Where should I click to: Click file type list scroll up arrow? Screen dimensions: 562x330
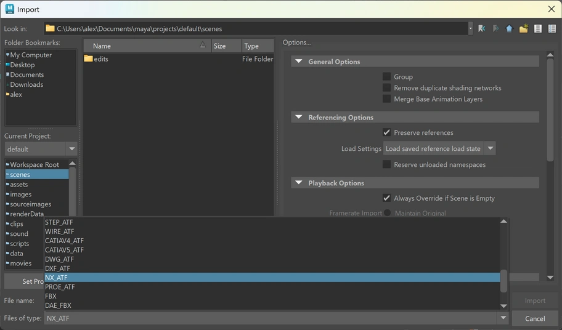503,221
